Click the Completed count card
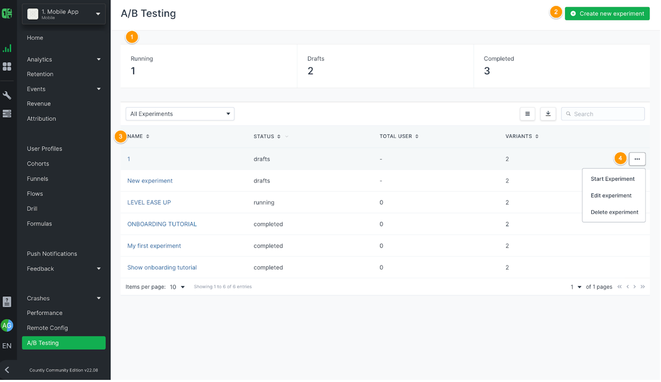The width and height of the screenshot is (661, 382). click(x=562, y=66)
